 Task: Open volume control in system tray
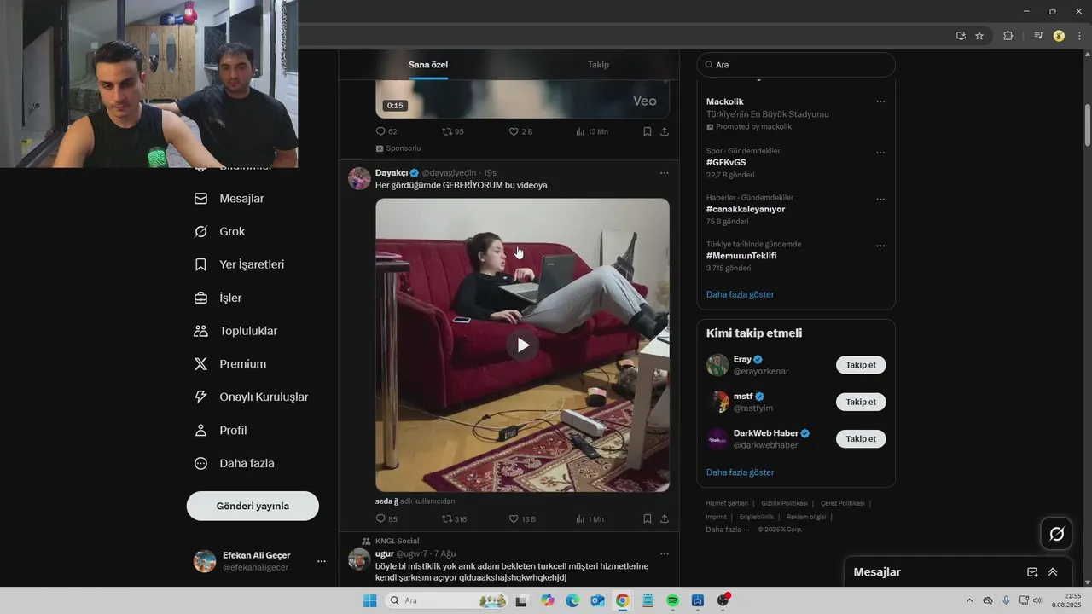click(1037, 600)
